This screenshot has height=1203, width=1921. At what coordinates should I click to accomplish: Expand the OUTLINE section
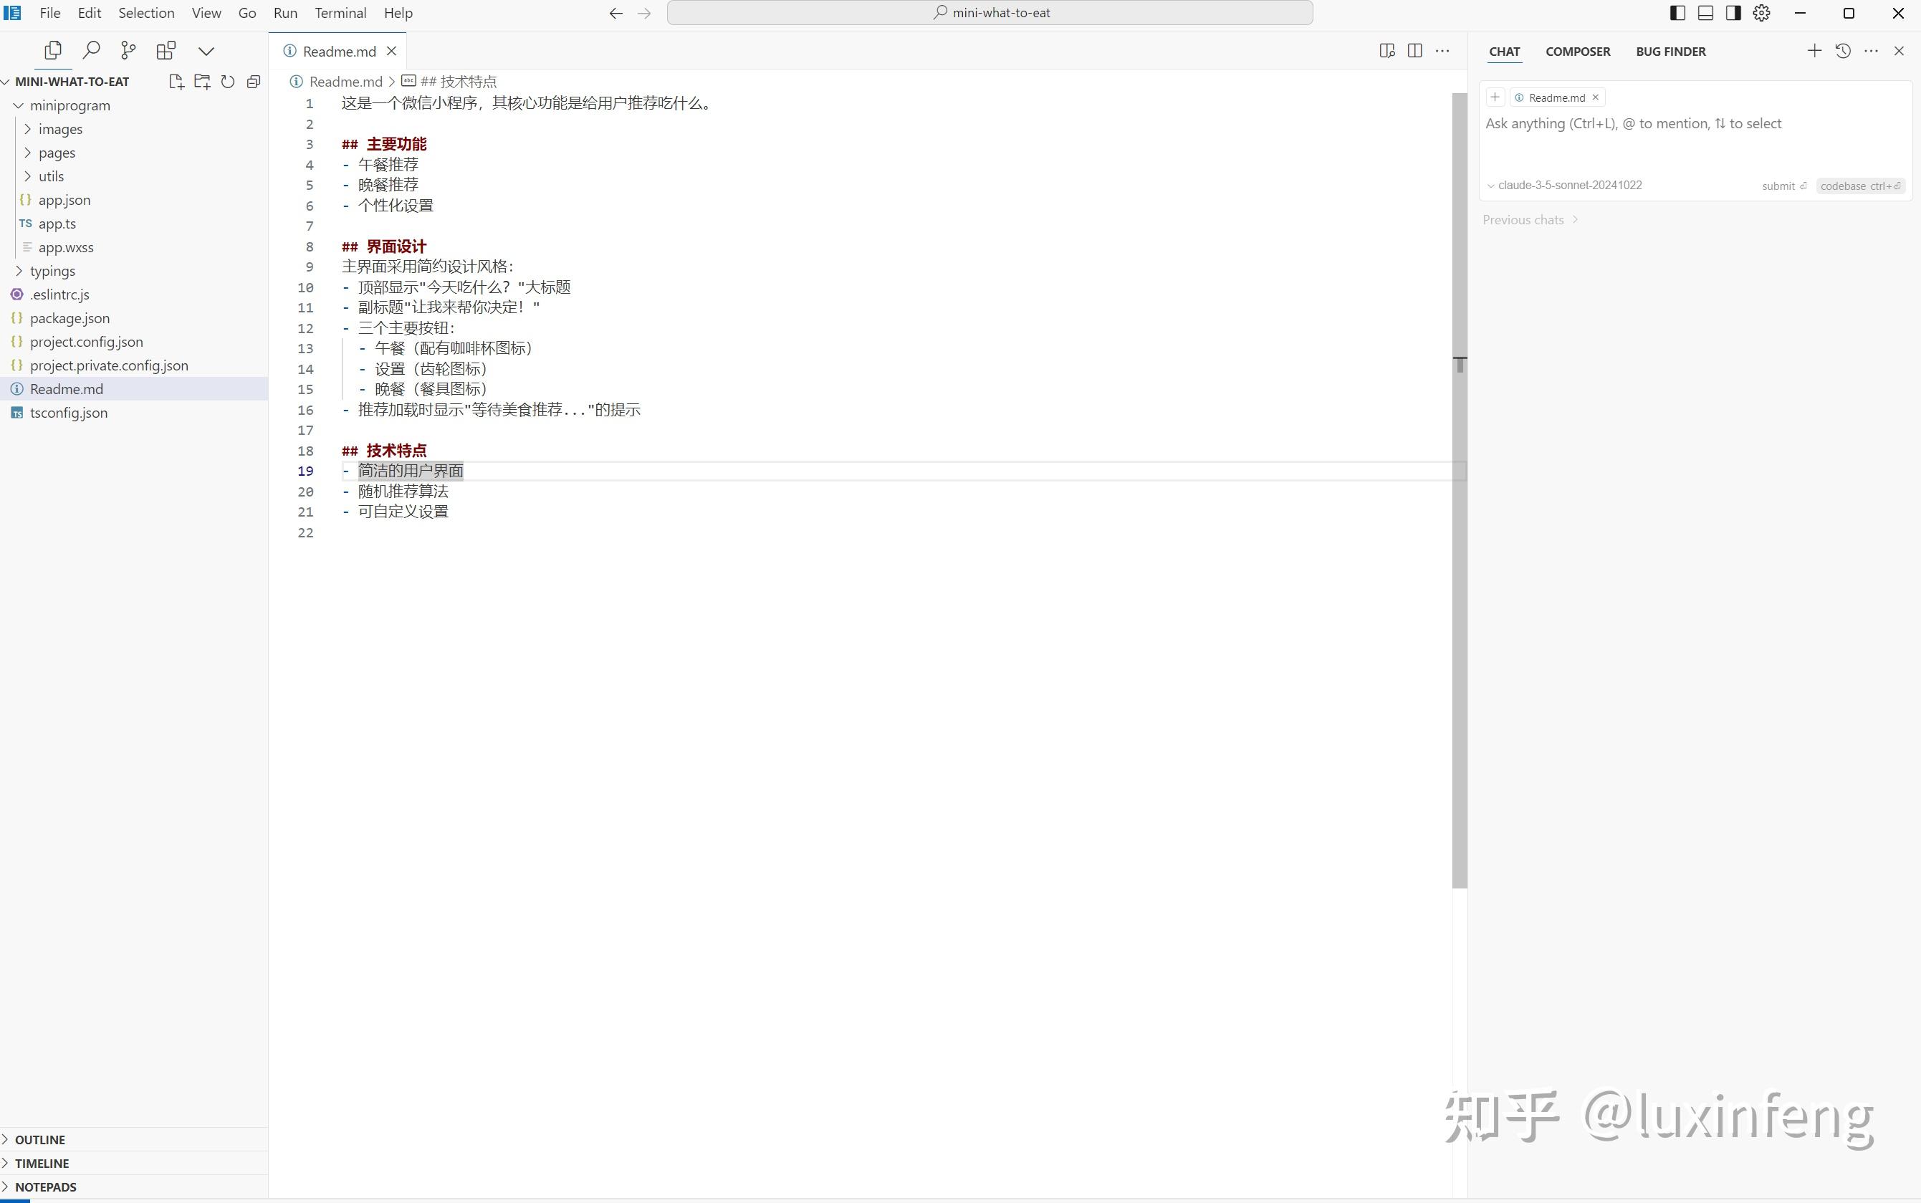point(40,1139)
